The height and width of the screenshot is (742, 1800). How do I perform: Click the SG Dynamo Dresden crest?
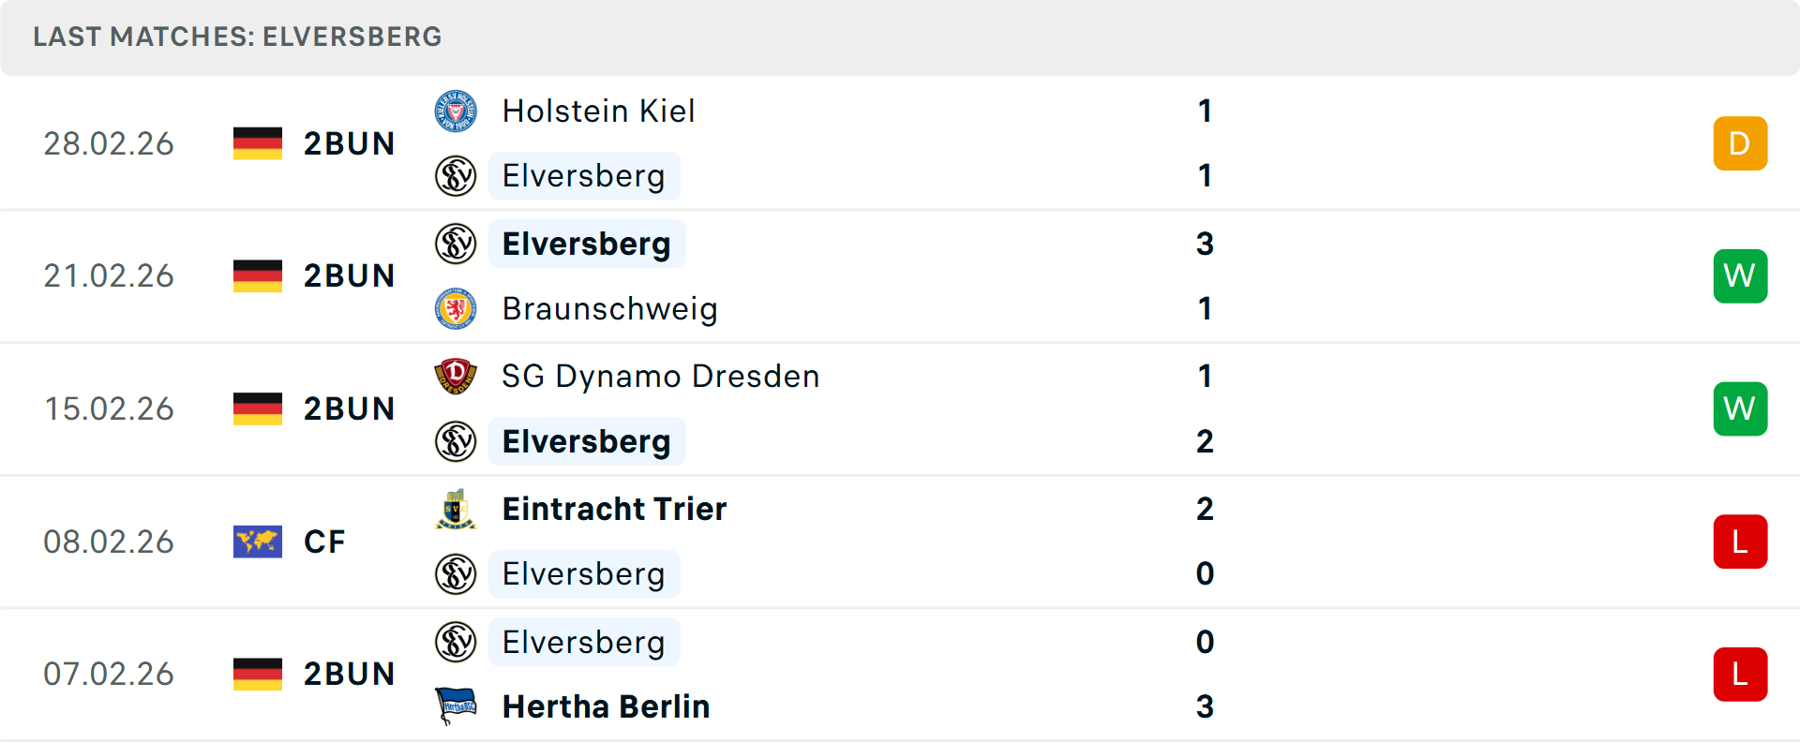coord(456,377)
